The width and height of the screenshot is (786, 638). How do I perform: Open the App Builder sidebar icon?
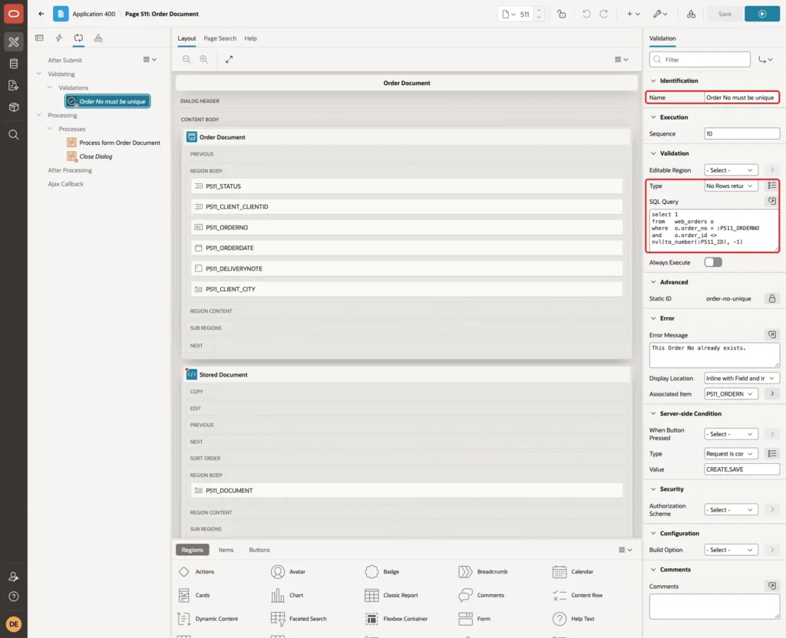14,42
